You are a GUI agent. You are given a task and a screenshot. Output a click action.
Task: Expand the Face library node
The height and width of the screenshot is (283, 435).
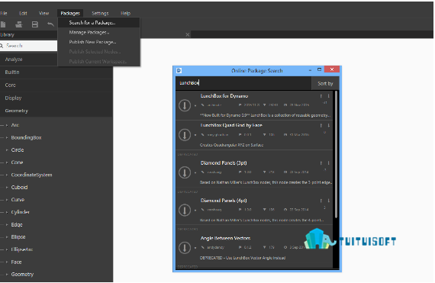click(7, 262)
